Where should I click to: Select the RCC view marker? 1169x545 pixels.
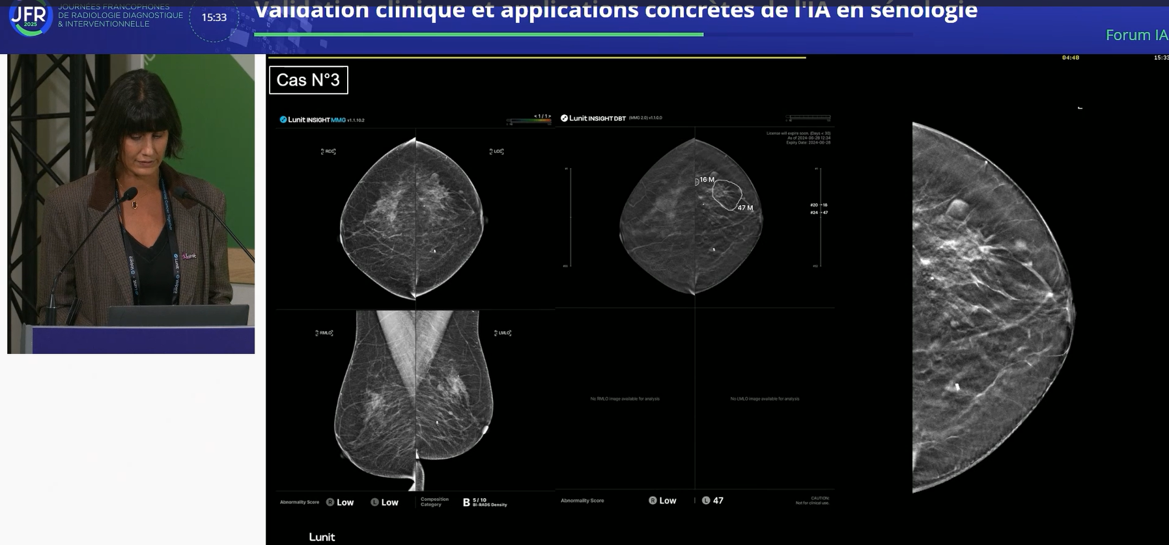[328, 152]
